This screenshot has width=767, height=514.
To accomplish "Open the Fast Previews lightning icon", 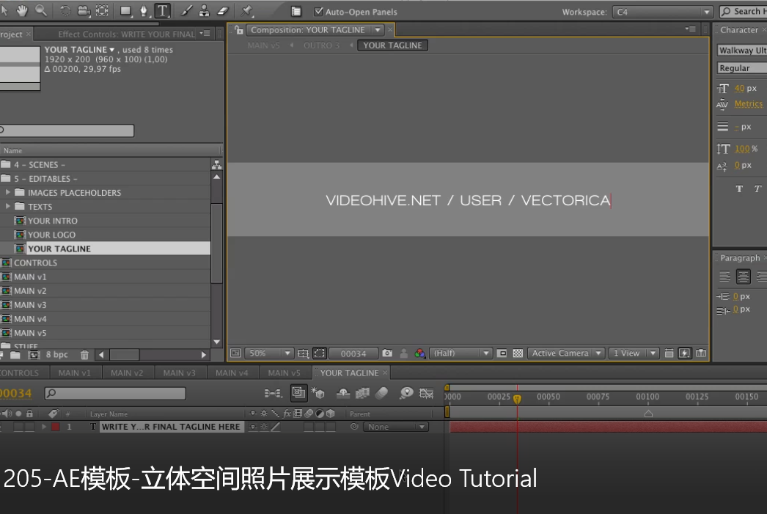I will [x=685, y=353].
